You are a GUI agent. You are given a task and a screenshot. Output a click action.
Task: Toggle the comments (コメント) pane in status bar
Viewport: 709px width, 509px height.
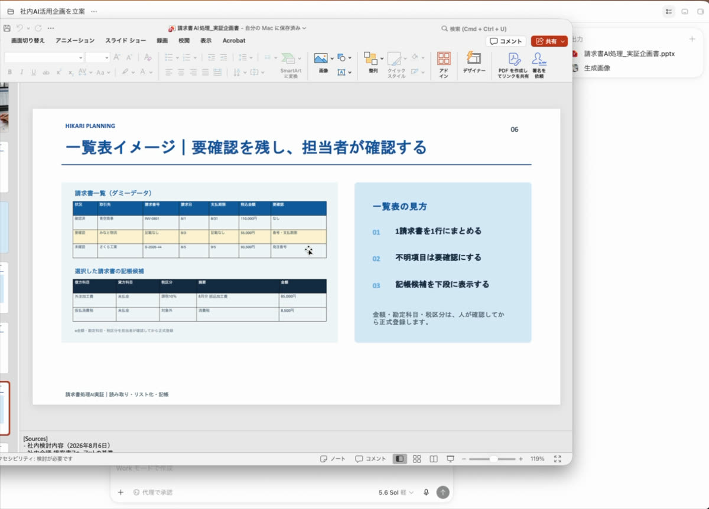[370, 459]
